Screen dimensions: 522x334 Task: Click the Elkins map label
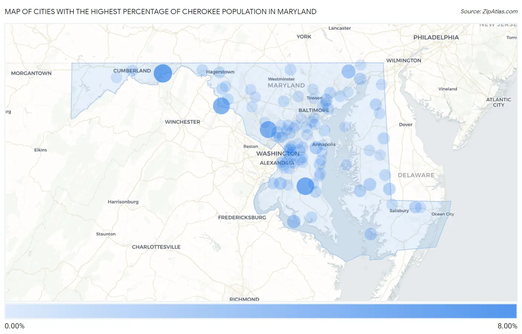pos(40,150)
